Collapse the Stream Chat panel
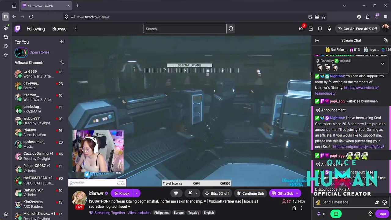Viewport: 391px width, 220px height. [317, 40]
